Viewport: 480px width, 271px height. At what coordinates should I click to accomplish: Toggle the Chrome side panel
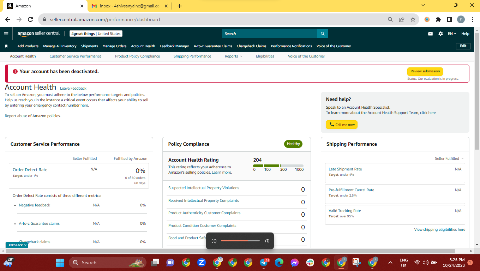(450, 19)
